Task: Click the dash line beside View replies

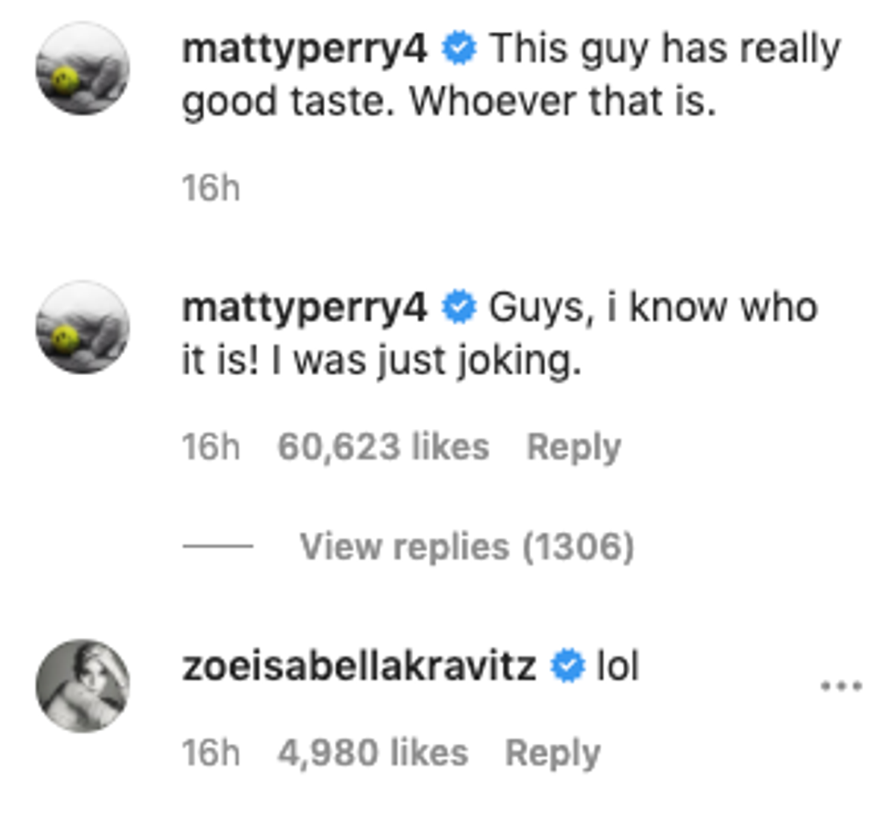Action: point(218,547)
